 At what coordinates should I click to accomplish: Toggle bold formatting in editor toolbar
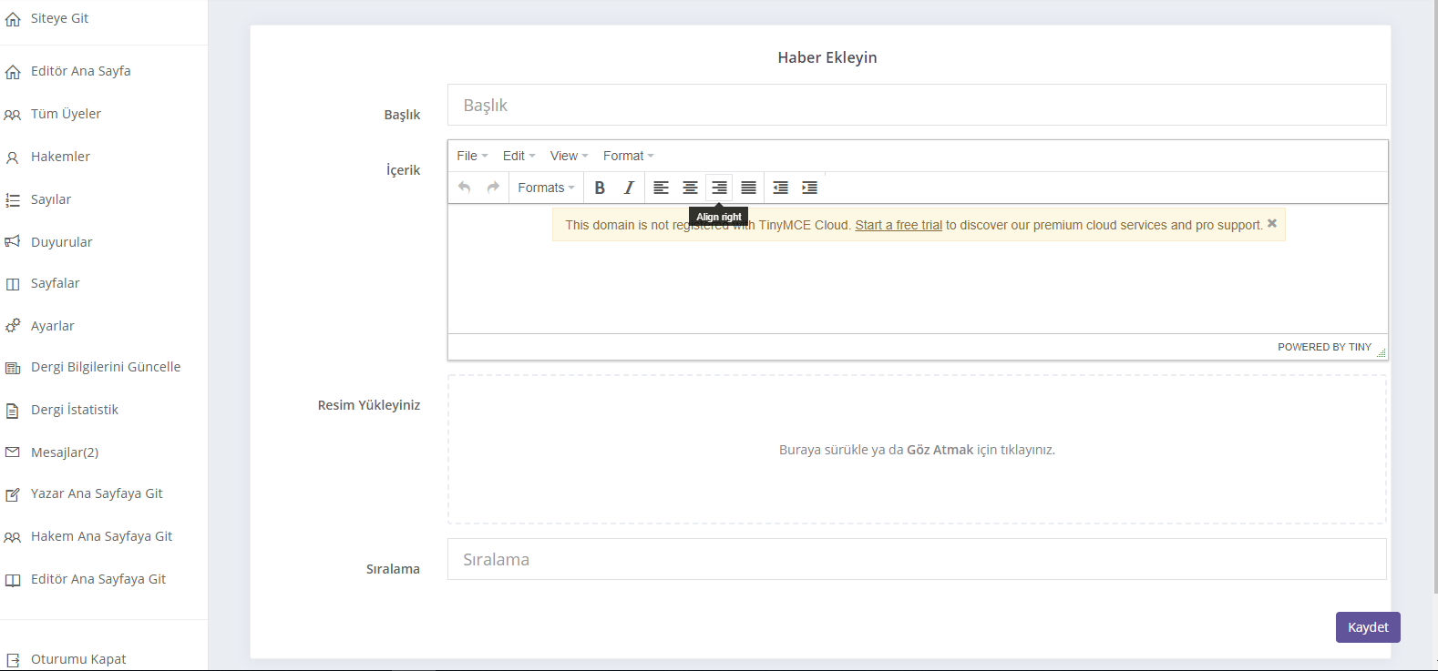click(x=600, y=188)
